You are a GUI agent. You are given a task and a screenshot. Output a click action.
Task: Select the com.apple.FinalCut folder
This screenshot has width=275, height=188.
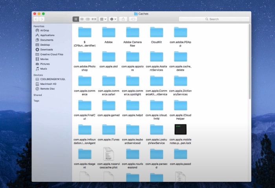[85, 105]
